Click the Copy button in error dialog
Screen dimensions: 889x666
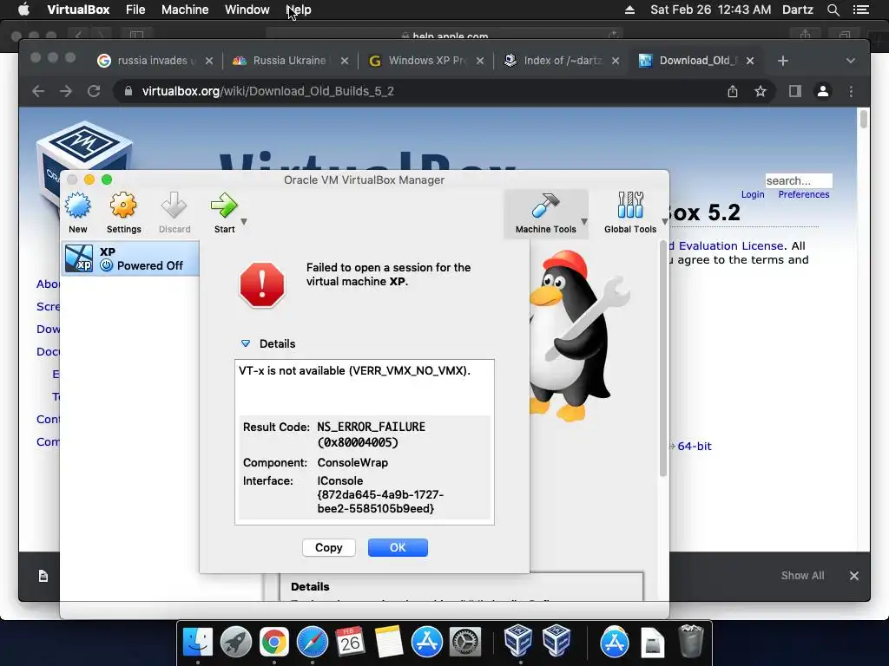tap(329, 548)
